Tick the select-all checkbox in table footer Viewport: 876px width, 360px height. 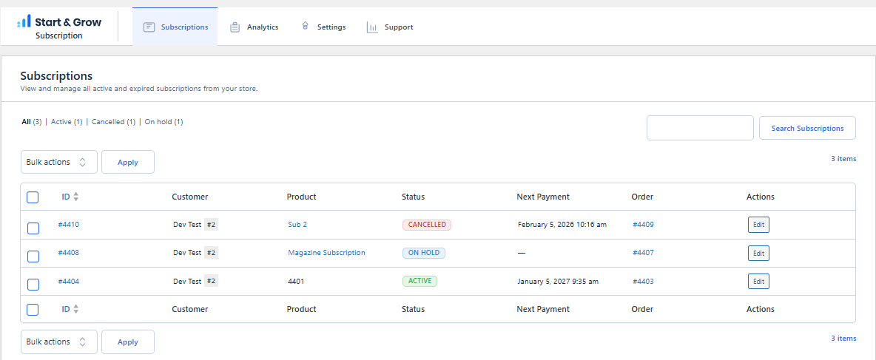pos(33,310)
